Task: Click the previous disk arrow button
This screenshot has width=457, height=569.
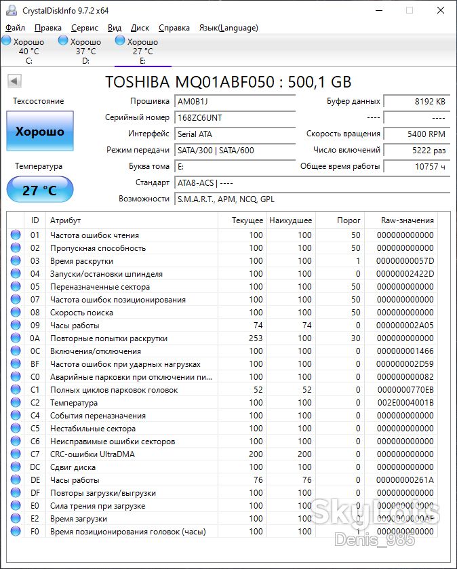Action: pyautogui.click(x=14, y=81)
